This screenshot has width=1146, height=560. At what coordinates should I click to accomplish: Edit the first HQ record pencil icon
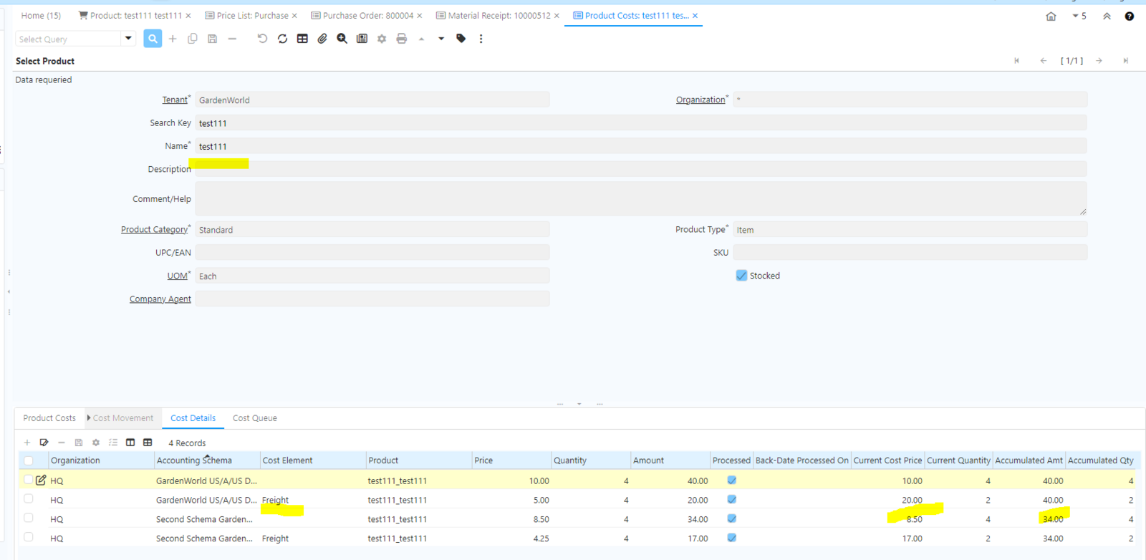pos(41,480)
